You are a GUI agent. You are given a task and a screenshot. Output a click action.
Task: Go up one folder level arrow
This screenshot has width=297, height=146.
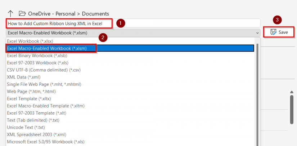point(10,14)
